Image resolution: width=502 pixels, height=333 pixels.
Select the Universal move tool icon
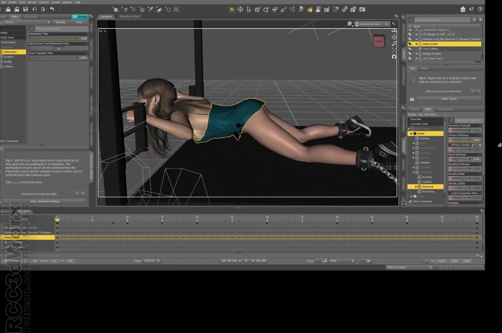click(240, 9)
